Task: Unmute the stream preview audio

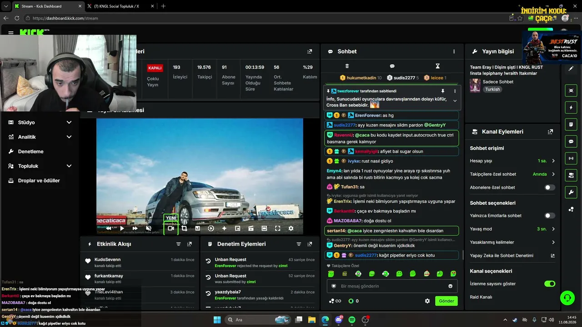Action: click(x=148, y=228)
